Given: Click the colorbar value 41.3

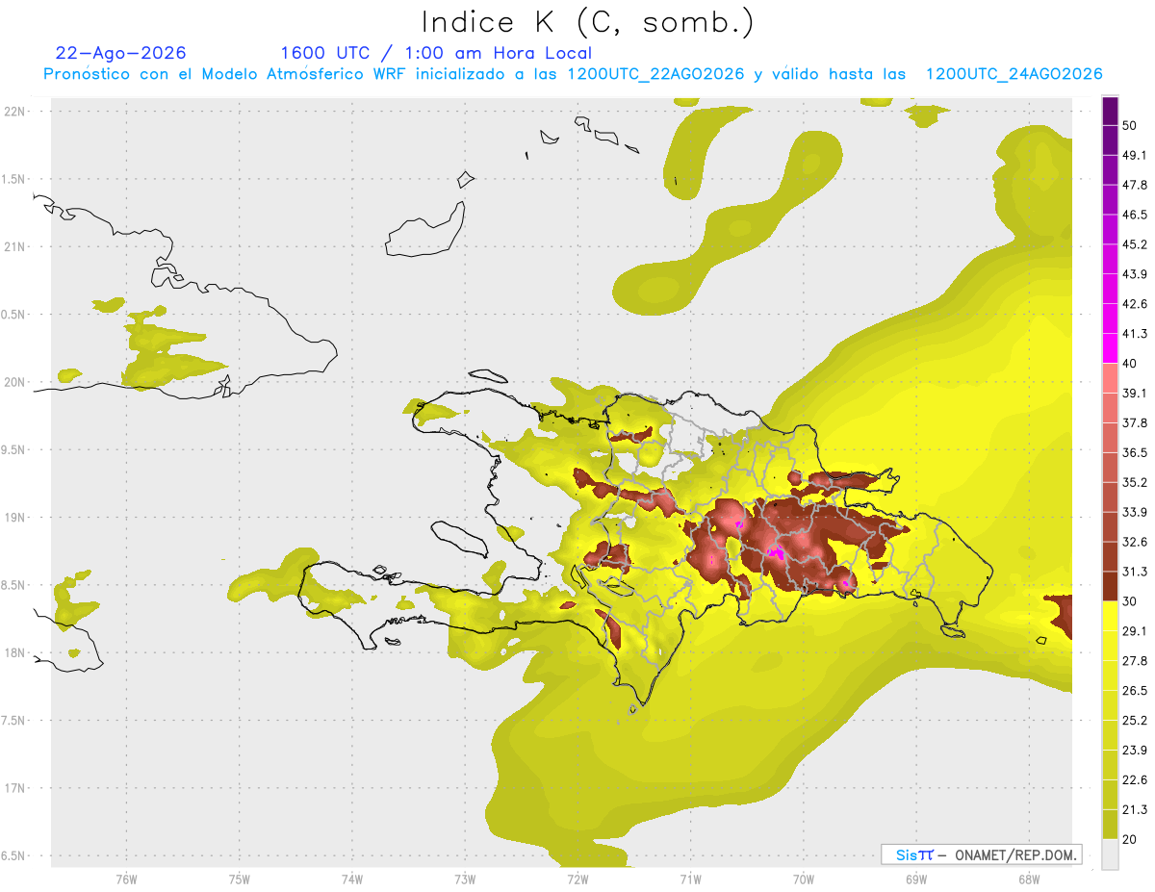Looking at the screenshot, I should pos(1135,334).
